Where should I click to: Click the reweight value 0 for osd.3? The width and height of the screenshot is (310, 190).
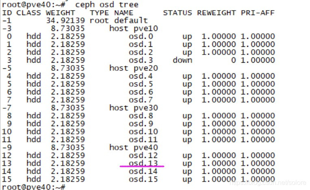233,60
